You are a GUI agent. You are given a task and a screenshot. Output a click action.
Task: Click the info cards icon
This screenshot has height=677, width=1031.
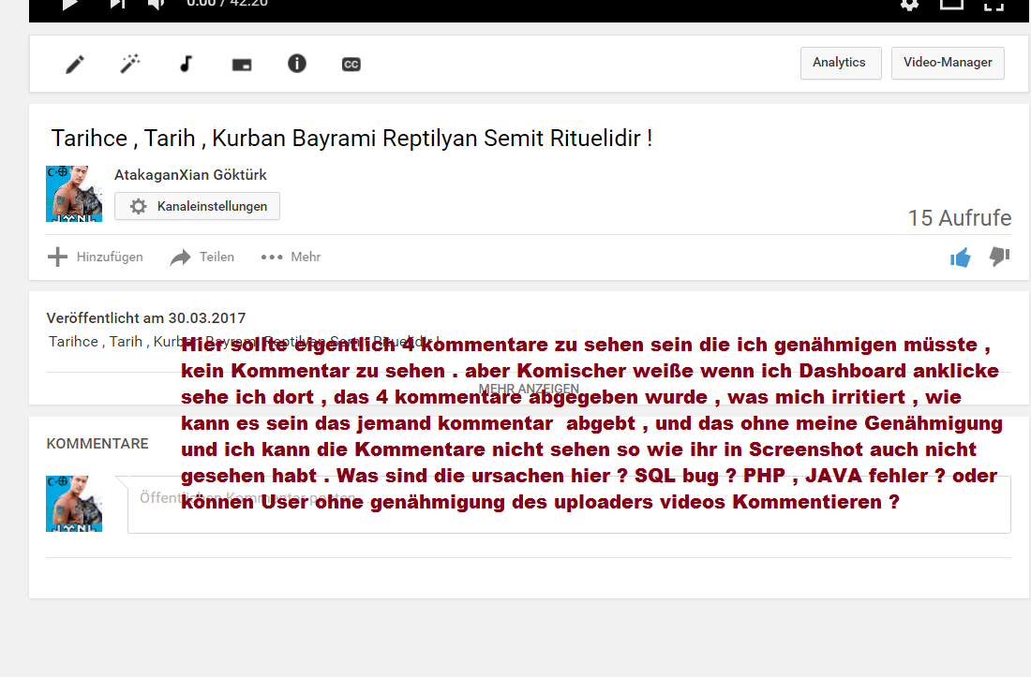click(x=296, y=65)
